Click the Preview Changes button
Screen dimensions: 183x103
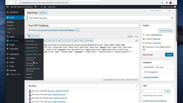(166, 31)
